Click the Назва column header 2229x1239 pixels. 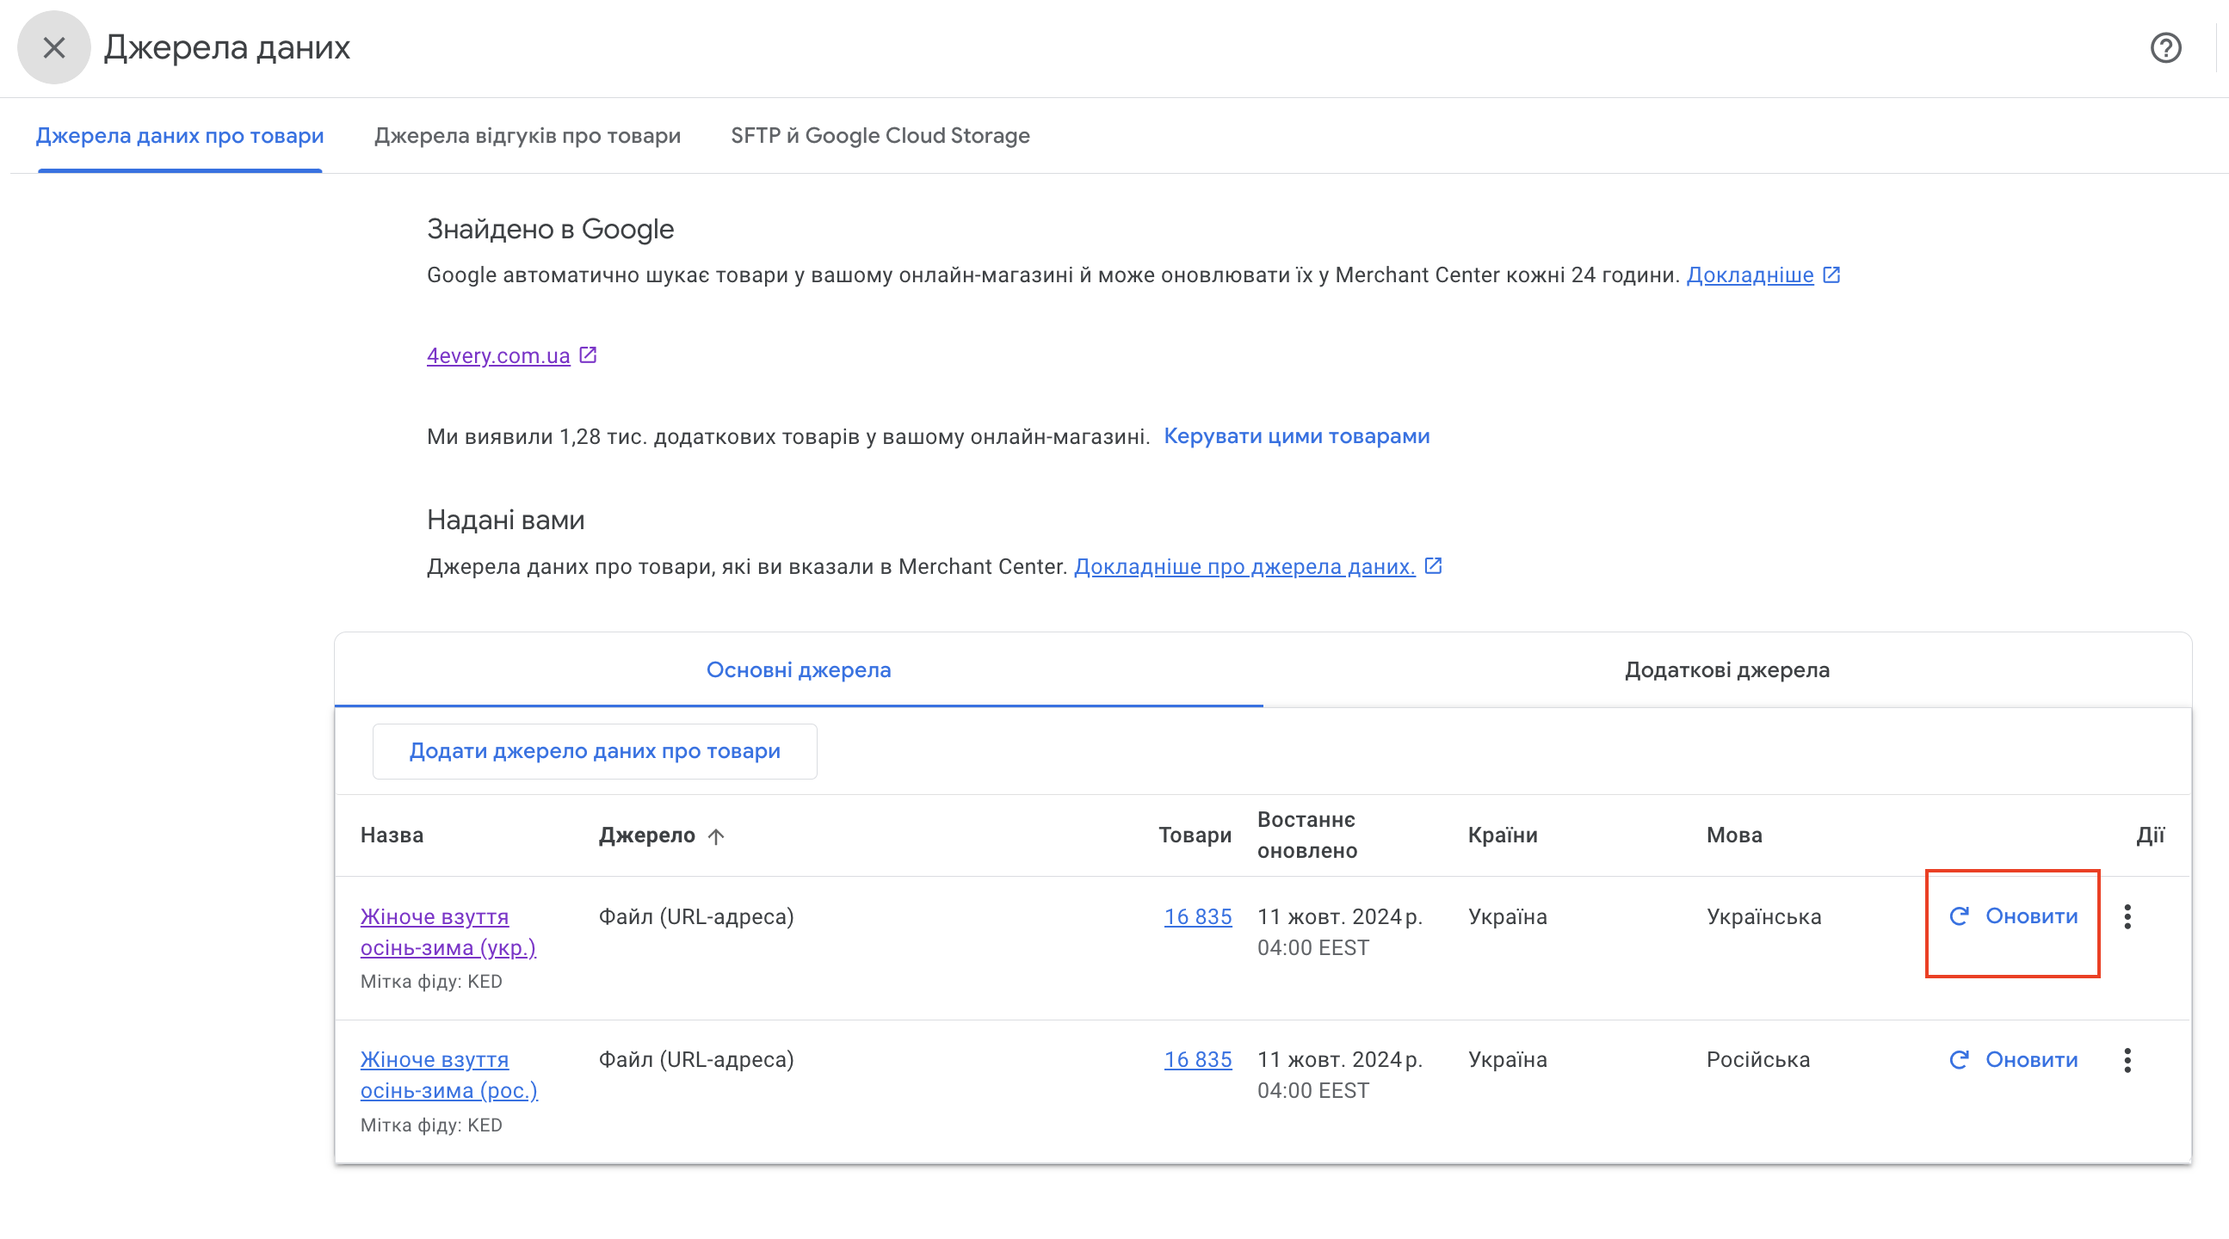click(392, 835)
